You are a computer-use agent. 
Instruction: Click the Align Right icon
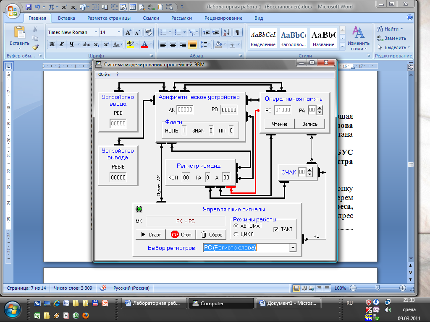pyautogui.click(x=183, y=44)
